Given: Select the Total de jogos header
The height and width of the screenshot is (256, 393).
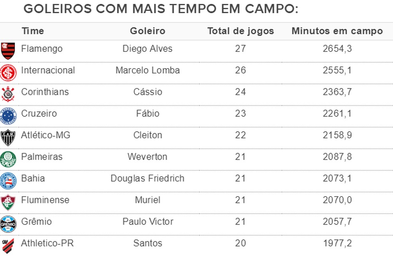Looking at the screenshot, I should 240,31.
